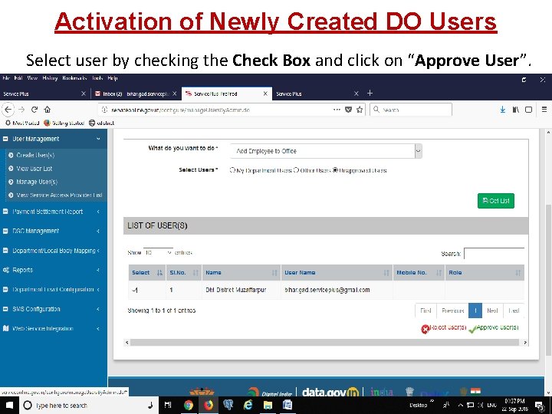Open the notification center icon in tray
Screen dimensions: 552x414
539,406
